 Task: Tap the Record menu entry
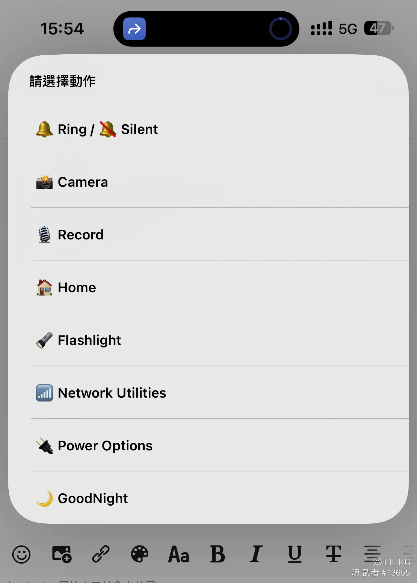click(208, 234)
